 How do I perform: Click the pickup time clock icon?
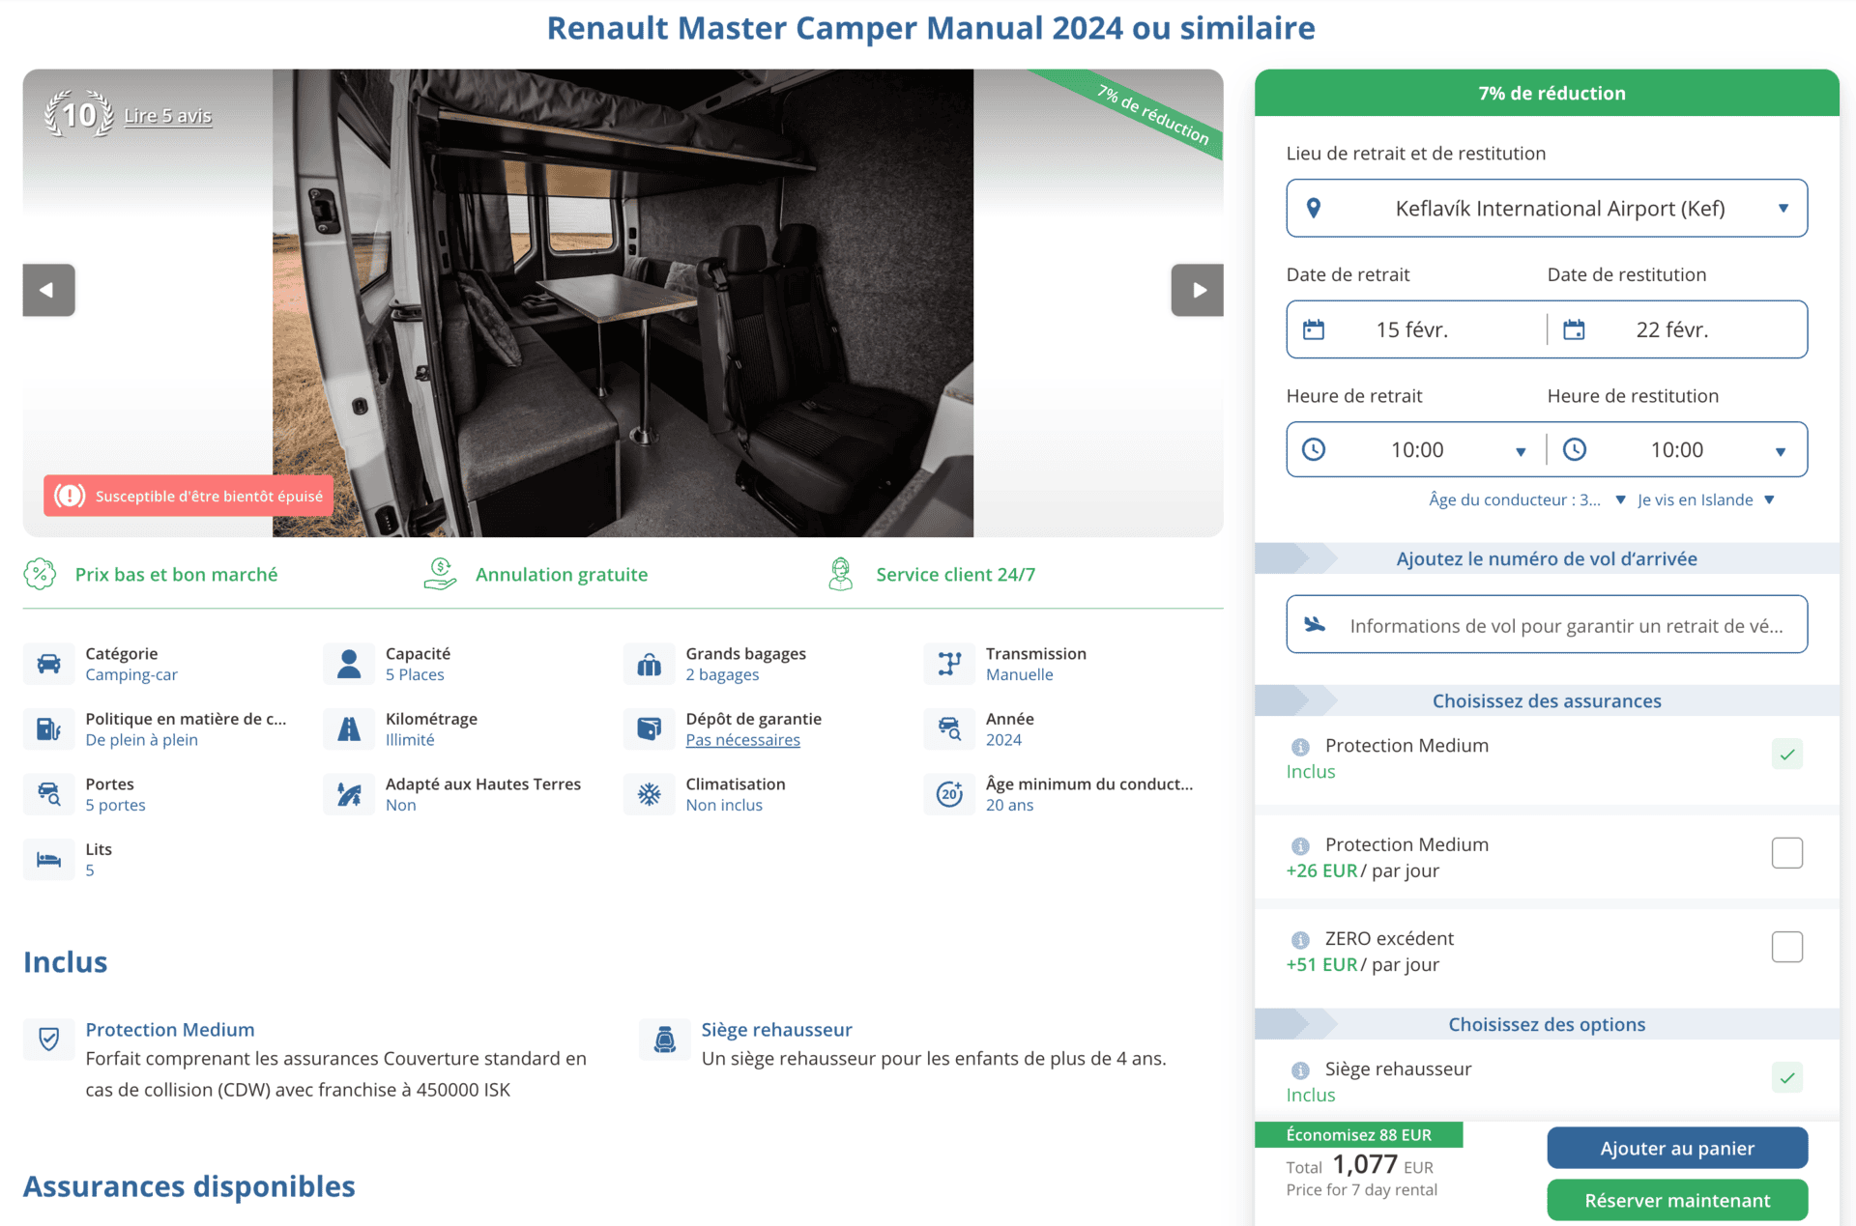click(x=1314, y=449)
